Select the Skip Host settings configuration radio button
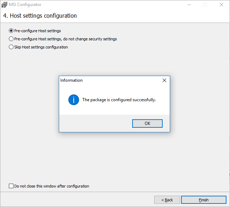The width and height of the screenshot is (230, 207). pyautogui.click(x=11, y=47)
